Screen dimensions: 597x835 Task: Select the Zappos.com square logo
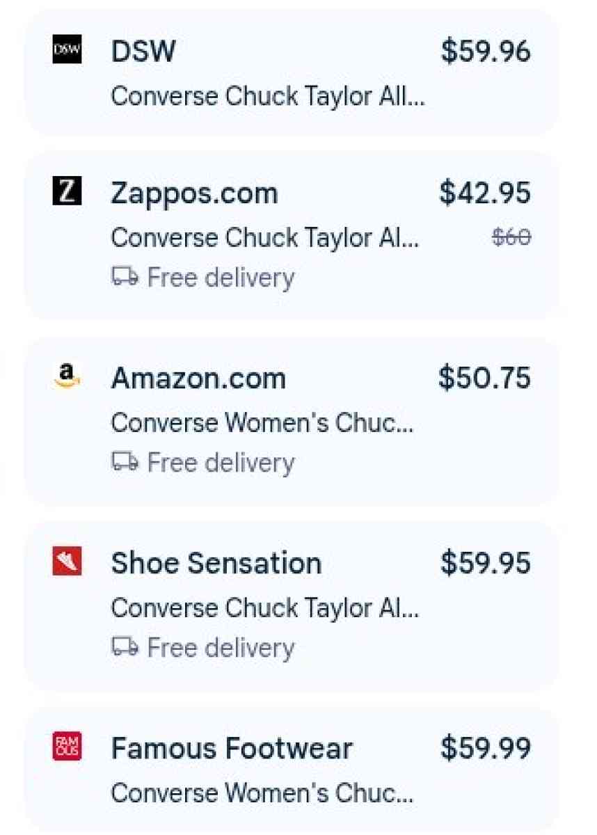(x=66, y=193)
